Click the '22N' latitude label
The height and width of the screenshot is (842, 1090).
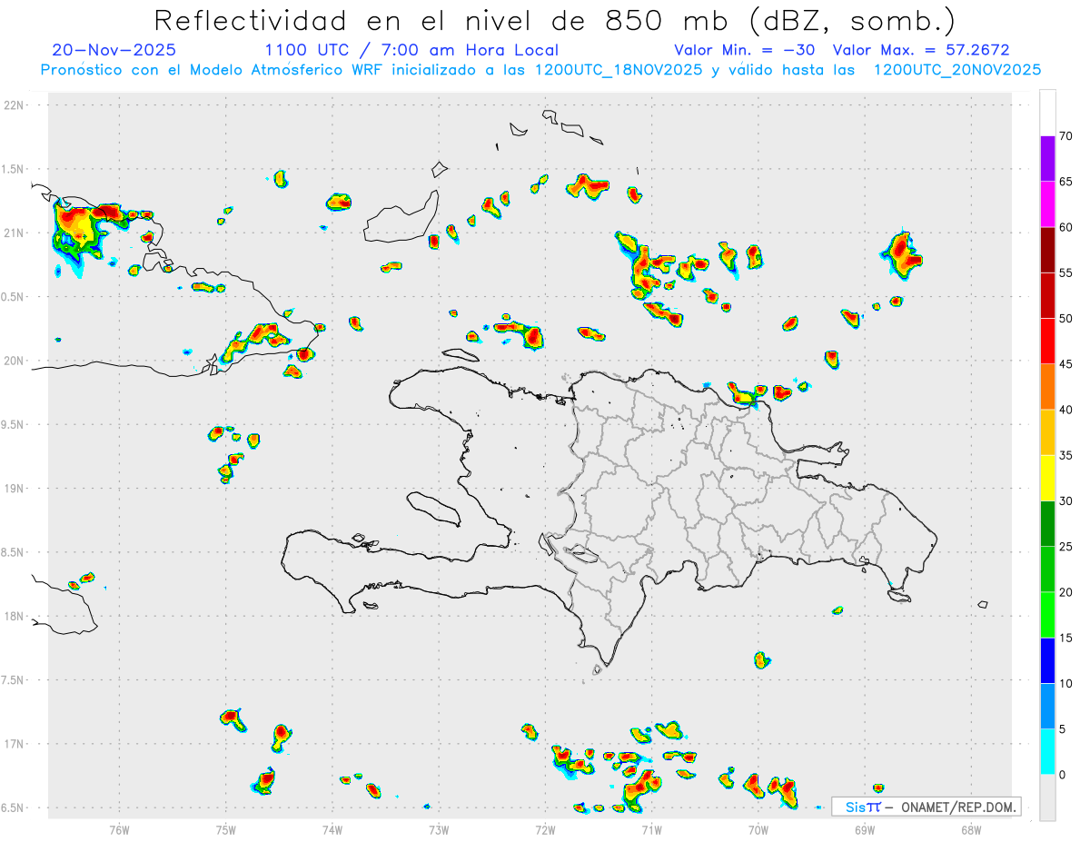15,105
